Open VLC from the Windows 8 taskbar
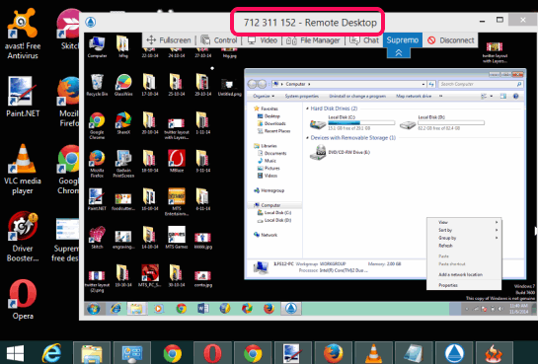 pyautogui.click(x=373, y=353)
